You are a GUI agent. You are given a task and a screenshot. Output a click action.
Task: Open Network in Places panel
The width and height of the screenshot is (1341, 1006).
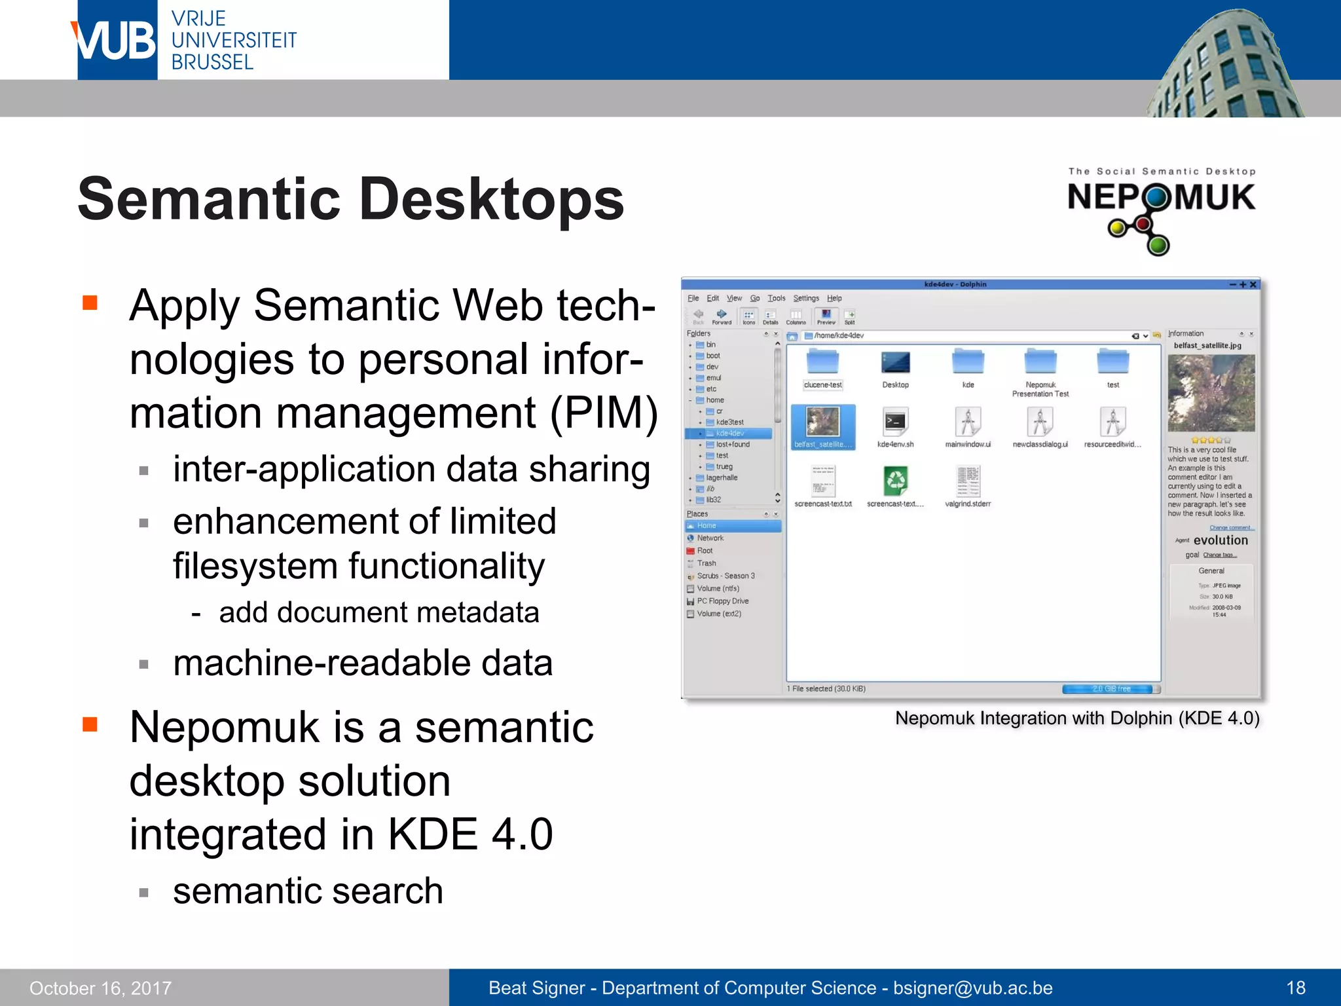coord(705,538)
